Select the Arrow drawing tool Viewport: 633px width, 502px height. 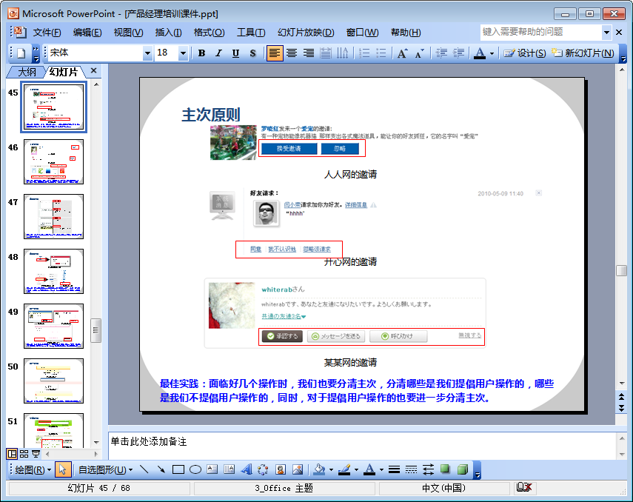(x=161, y=469)
